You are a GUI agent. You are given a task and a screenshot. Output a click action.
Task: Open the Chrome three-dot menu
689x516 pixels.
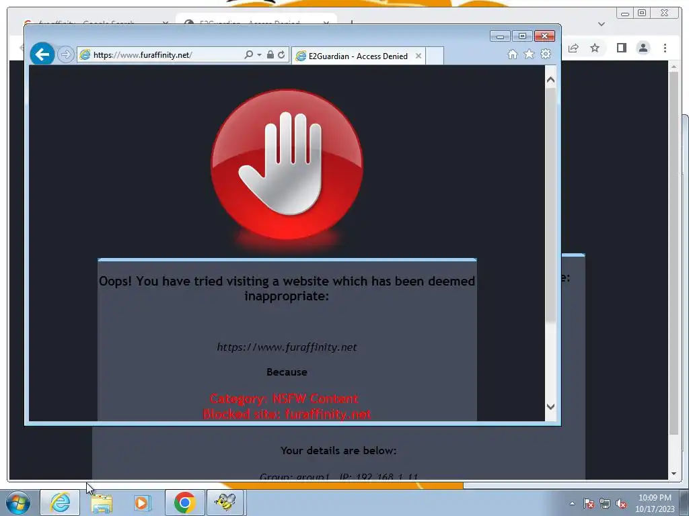pyautogui.click(x=665, y=48)
